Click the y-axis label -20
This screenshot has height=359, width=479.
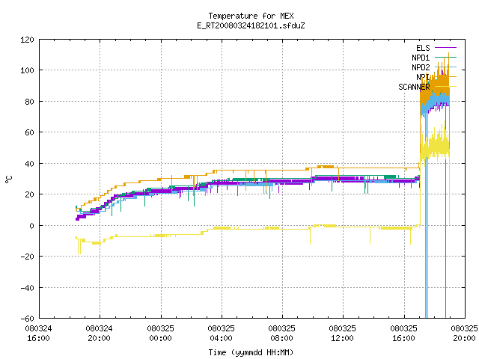(x=27, y=257)
